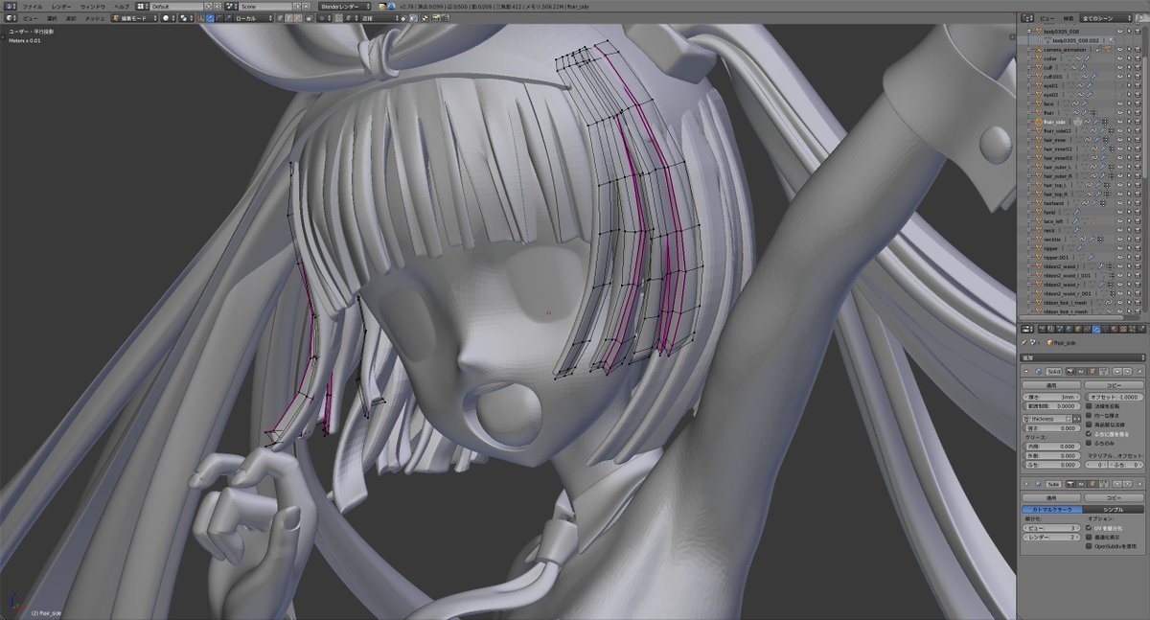Click the Solidify modifier type icon
This screenshot has height=620, width=1150.
point(1038,372)
